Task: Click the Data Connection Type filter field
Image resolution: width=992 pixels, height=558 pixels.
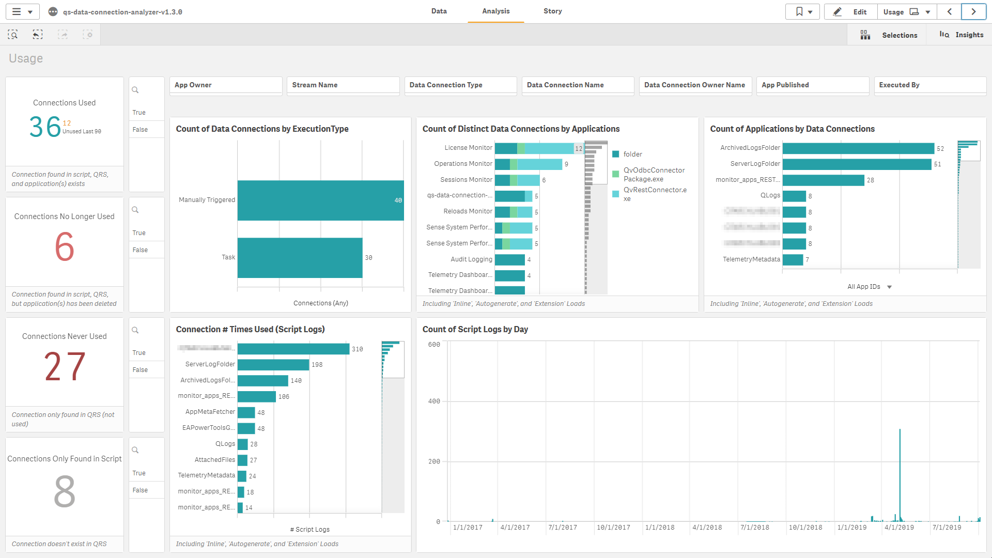Action: tap(460, 85)
